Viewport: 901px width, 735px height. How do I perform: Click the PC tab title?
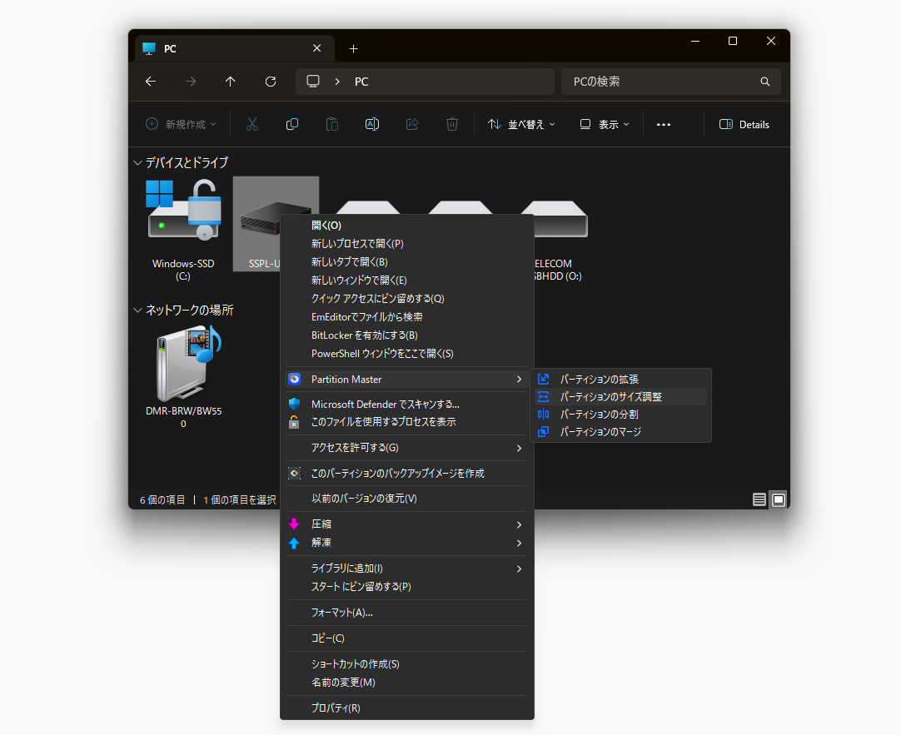point(170,49)
